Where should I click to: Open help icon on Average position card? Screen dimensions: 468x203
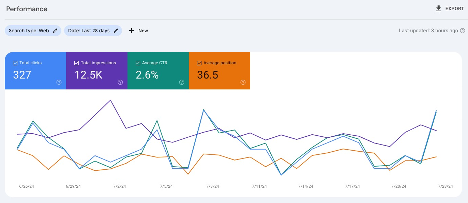[243, 82]
